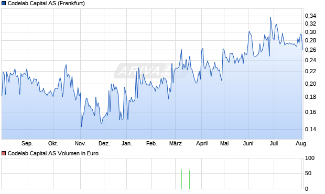Click the blue Codelab Capital legend square
Screen dimensions: 325x194
4,3
